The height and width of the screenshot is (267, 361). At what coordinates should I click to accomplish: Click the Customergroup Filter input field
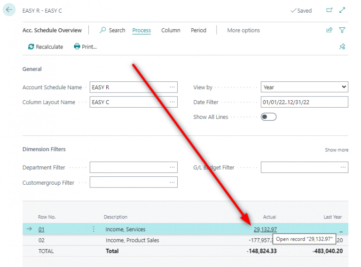(x=133, y=182)
